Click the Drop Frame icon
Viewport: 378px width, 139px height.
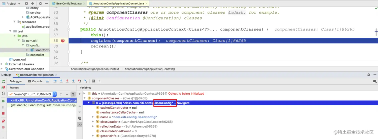[79, 81]
